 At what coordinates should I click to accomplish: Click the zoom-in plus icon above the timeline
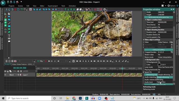6,61
